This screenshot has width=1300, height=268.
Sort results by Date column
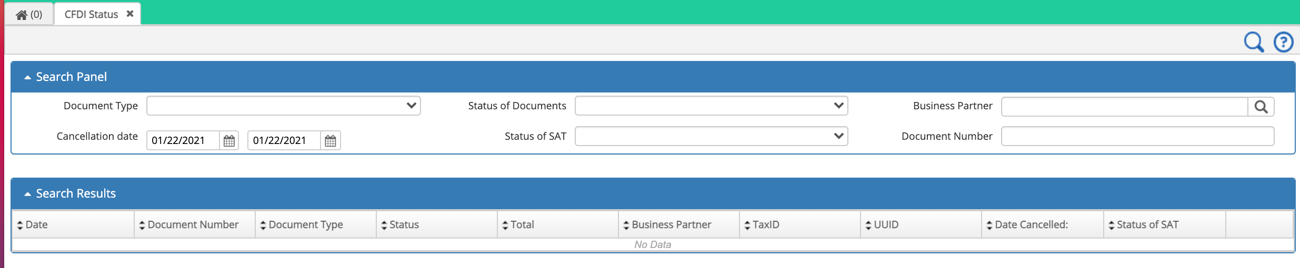[73, 224]
